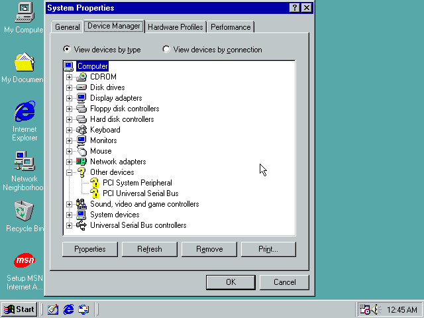Viewport: 424px width, 318px height.
Task: Click the Refresh button
Action: click(150, 249)
